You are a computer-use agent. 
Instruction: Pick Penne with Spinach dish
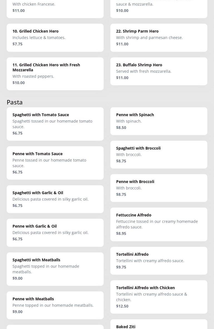pos(159,121)
